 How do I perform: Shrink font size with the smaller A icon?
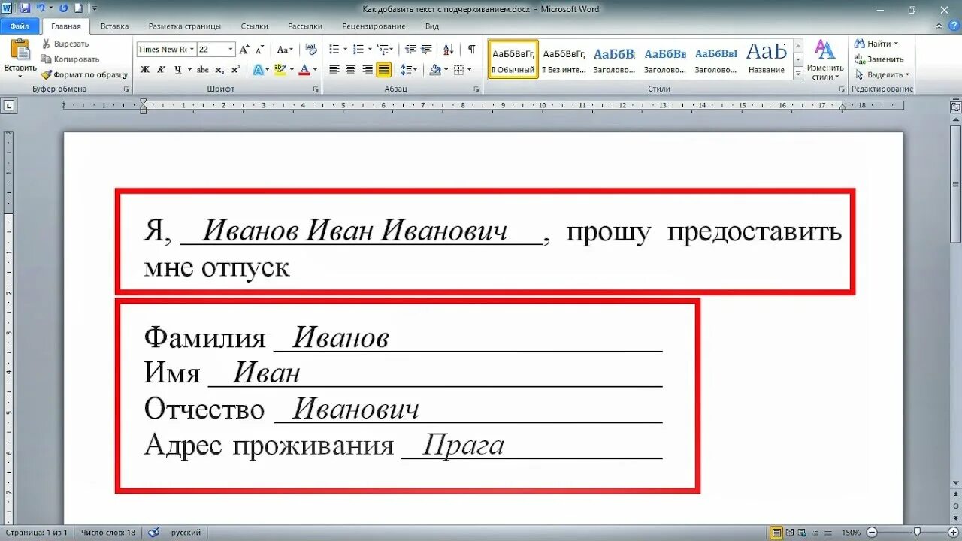(260, 50)
